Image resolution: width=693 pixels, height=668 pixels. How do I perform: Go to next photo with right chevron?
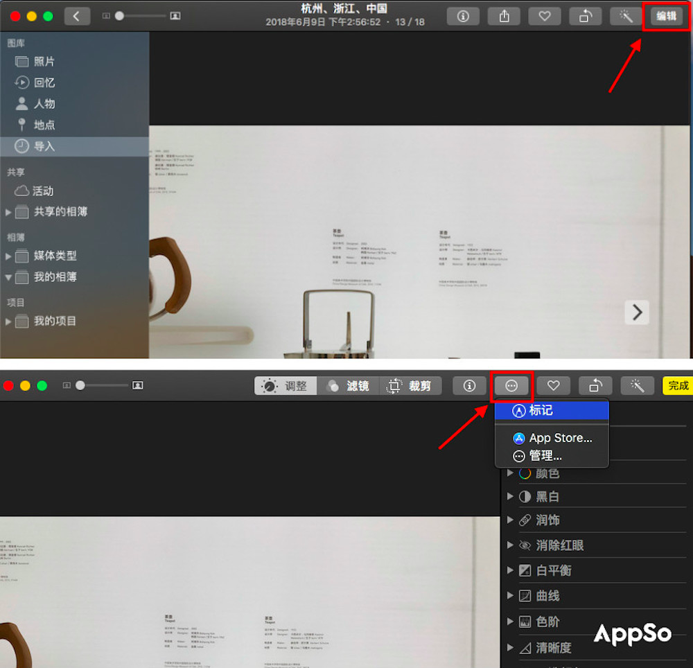coord(637,313)
